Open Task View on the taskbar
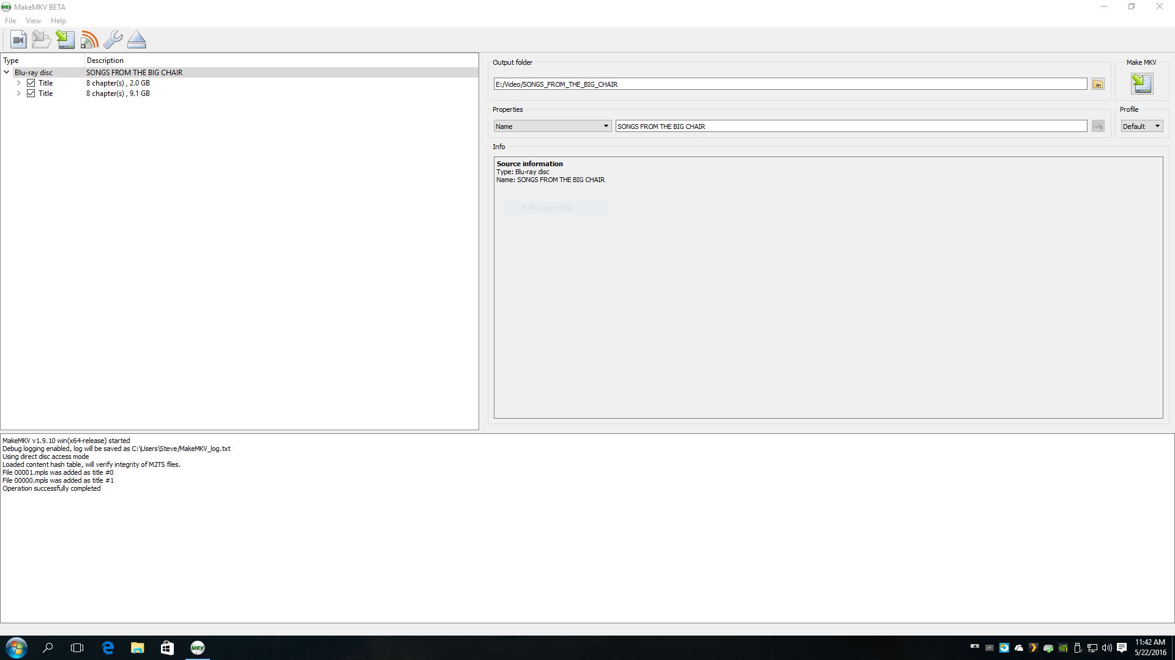Screen dimensions: 1175x660 tap(77, 648)
